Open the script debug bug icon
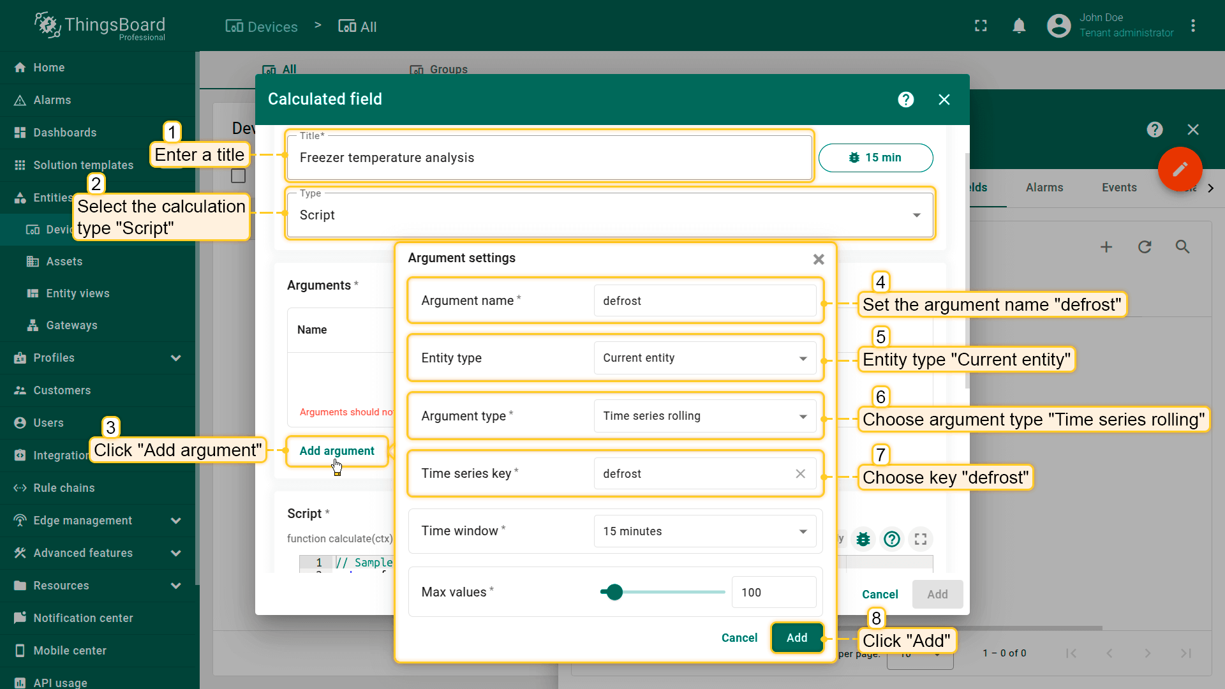The width and height of the screenshot is (1225, 689). 863,539
